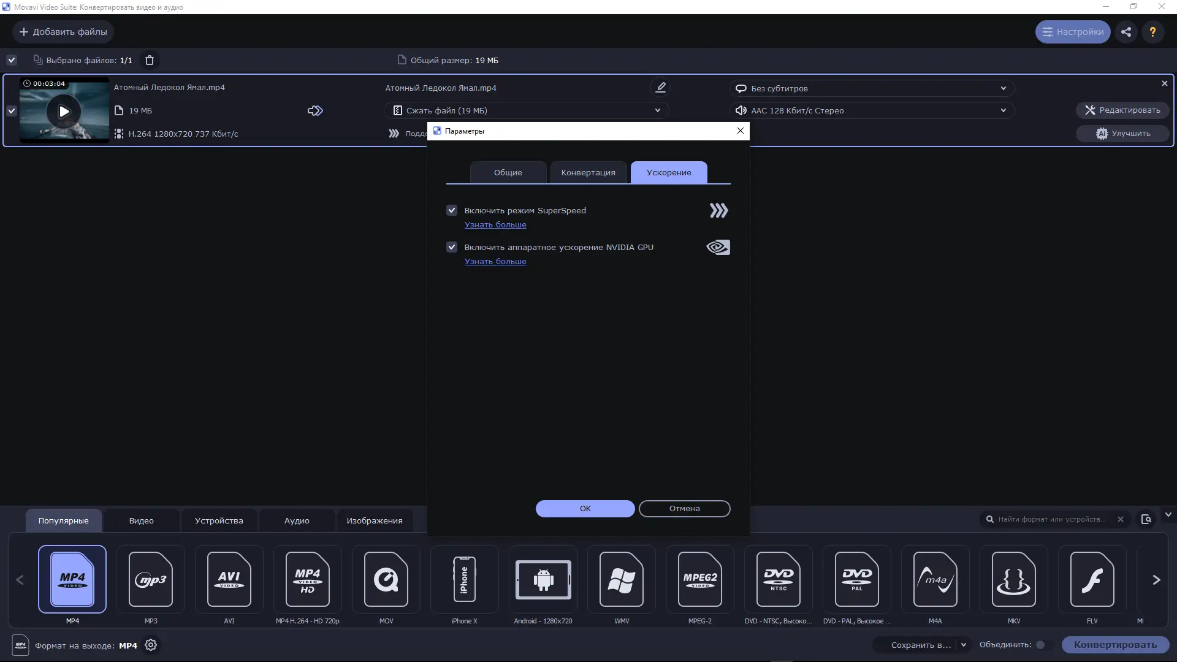Uncheck SuperSpeed mode checkbox
Viewport: 1177px width, 662px height.
pos(452,210)
